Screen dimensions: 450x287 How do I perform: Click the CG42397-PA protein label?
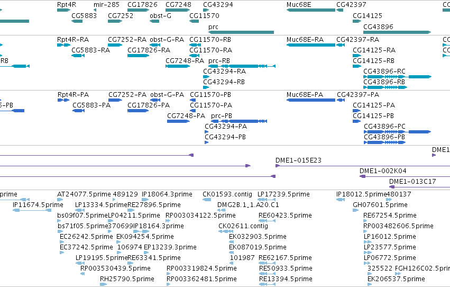pyautogui.click(x=358, y=94)
